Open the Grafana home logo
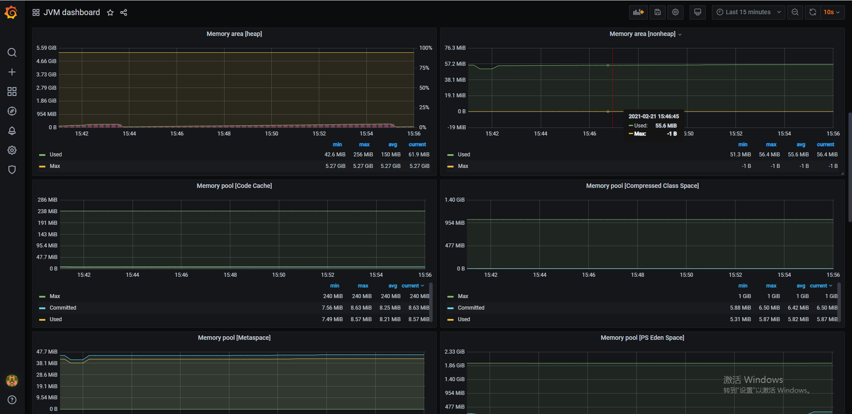The height and width of the screenshot is (414, 852). coord(11,12)
